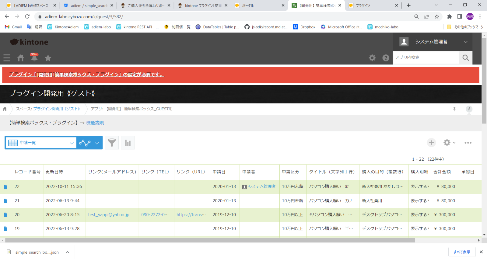Open the kintone help question mark icon
The width and height of the screenshot is (487, 261).
[x=386, y=58]
